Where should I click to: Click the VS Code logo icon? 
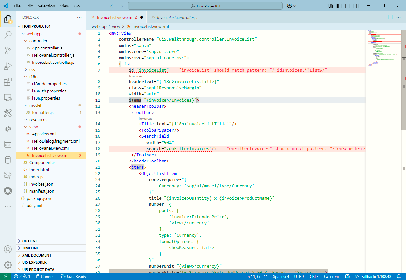tap(6, 6)
